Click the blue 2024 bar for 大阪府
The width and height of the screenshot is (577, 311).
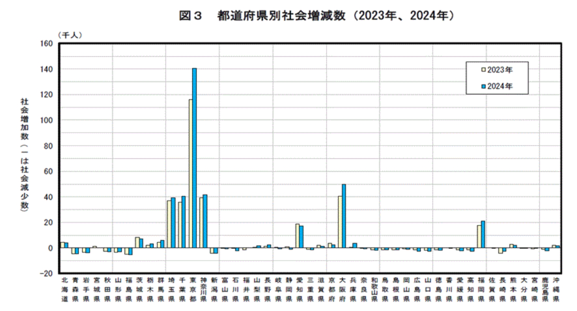[344, 216]
